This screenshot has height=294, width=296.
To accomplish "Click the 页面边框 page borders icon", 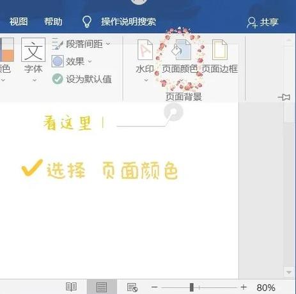I will tap(220, 50).
